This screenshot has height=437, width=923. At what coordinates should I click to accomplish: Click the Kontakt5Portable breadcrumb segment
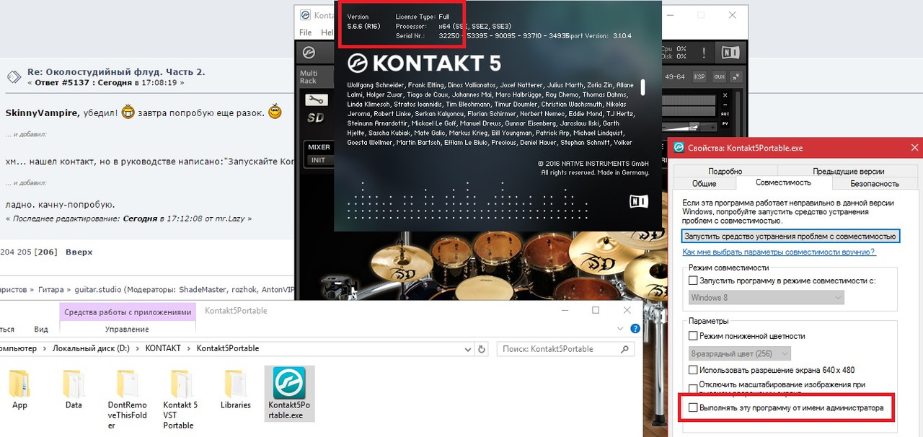pyautogui.click(x=229, y=348)
